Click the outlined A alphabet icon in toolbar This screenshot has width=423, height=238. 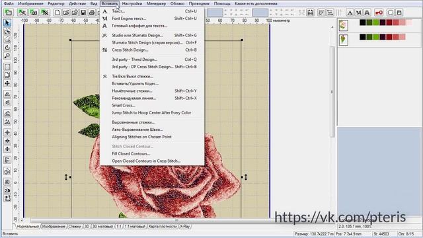pyautogui.click(x=367, y=13)
